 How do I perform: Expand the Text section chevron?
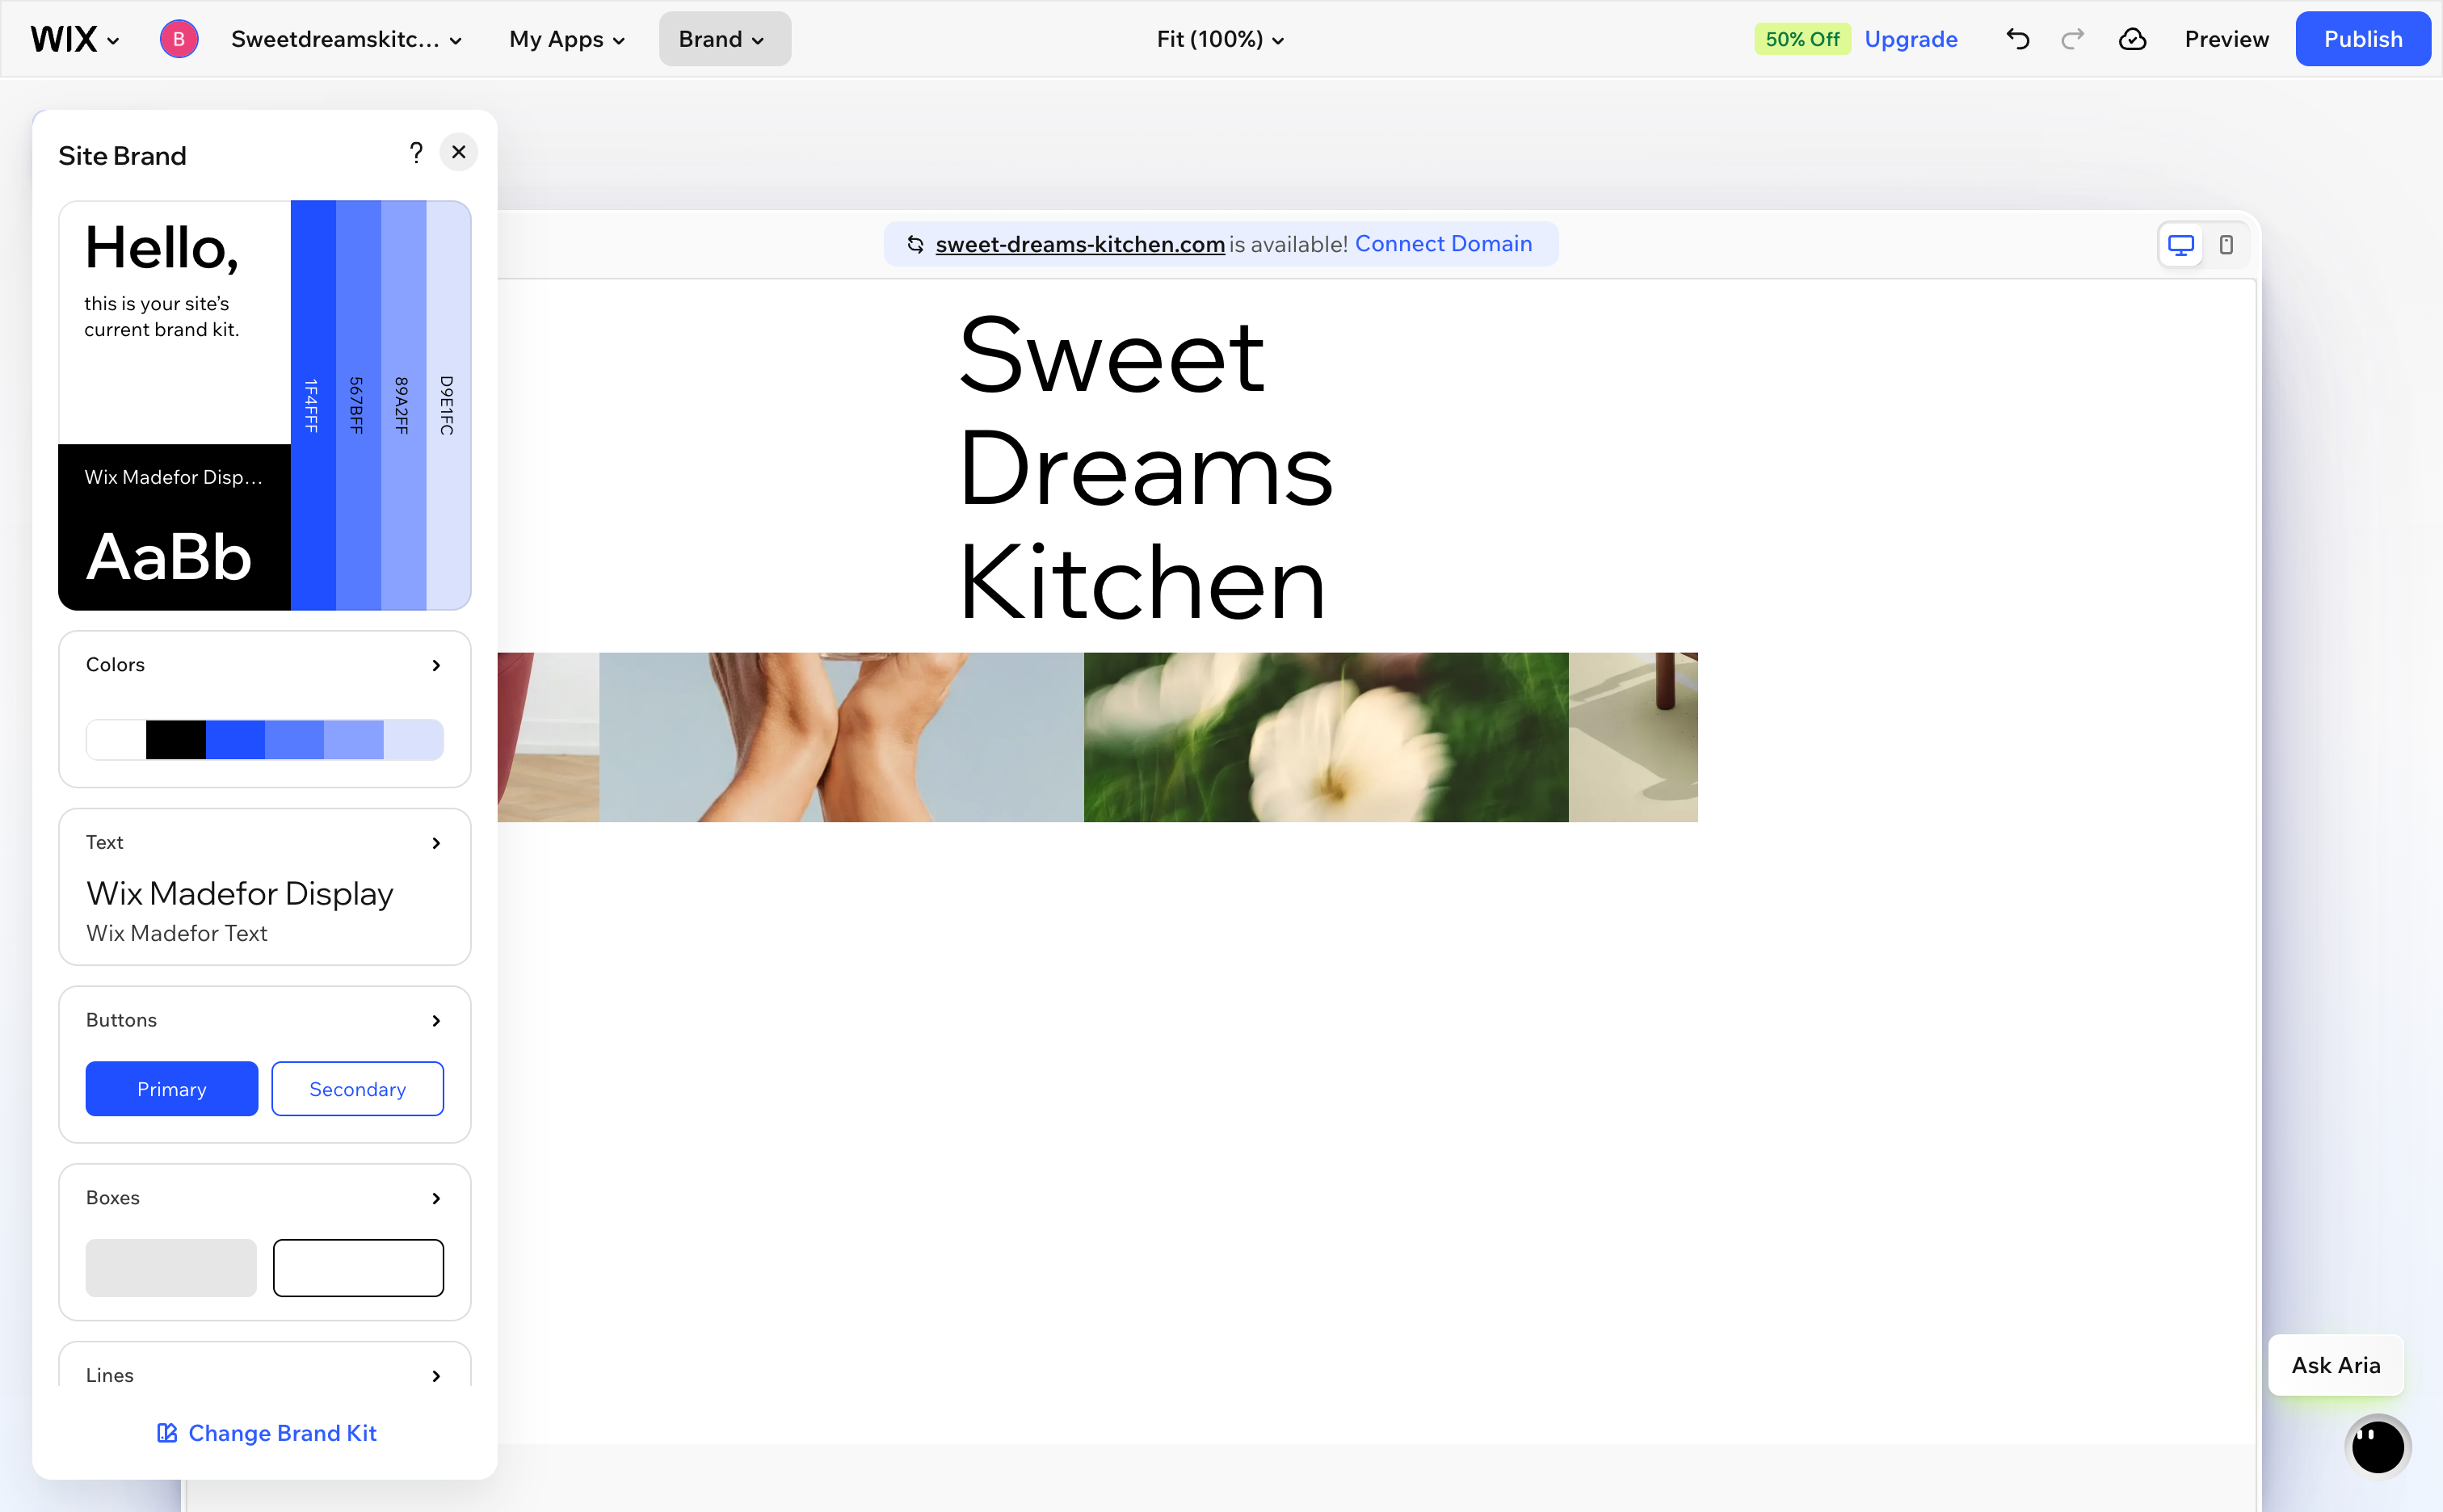coord(436,843)
